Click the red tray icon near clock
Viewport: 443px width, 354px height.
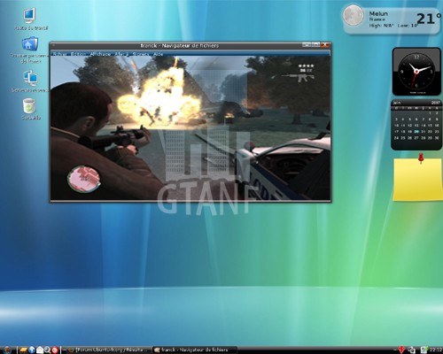click(x=400, y=350)
